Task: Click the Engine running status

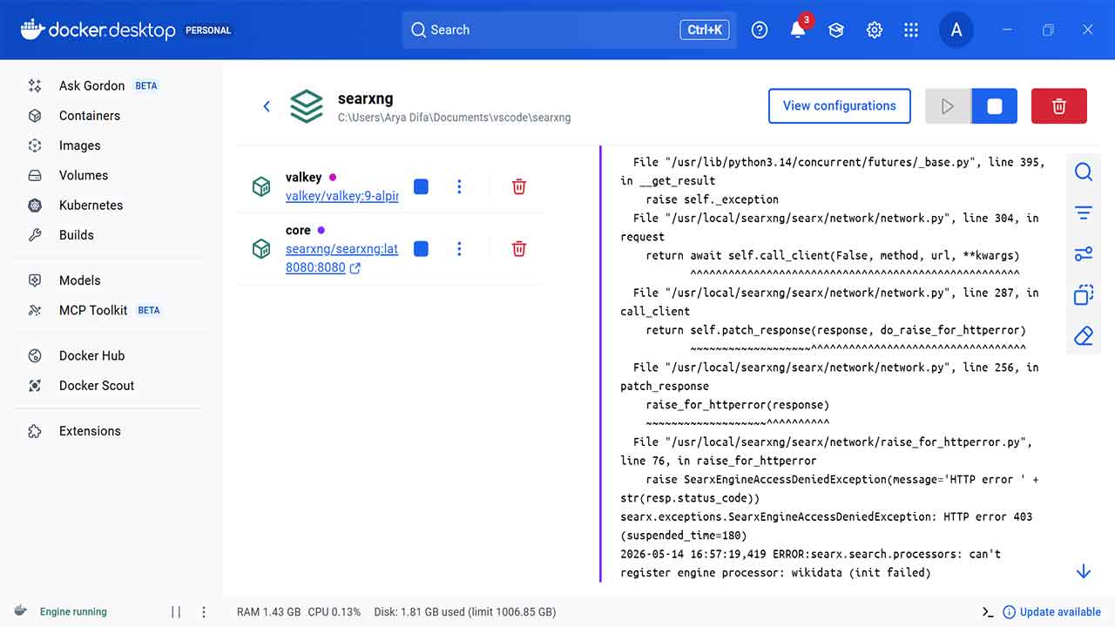Action: (x=73, y=611)
